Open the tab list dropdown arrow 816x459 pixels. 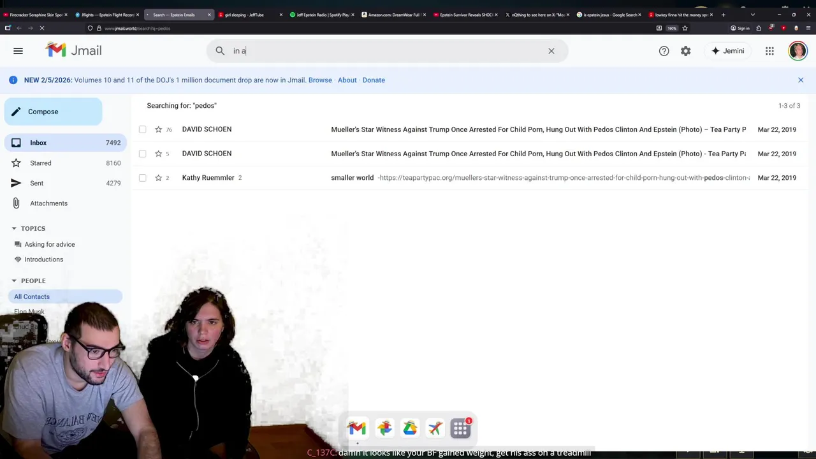coord(753,15)
